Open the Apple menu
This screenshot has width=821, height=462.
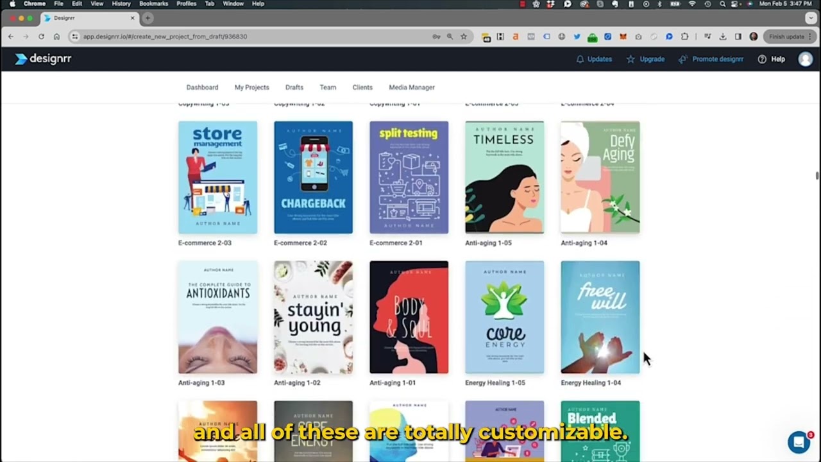pos(12,4)
